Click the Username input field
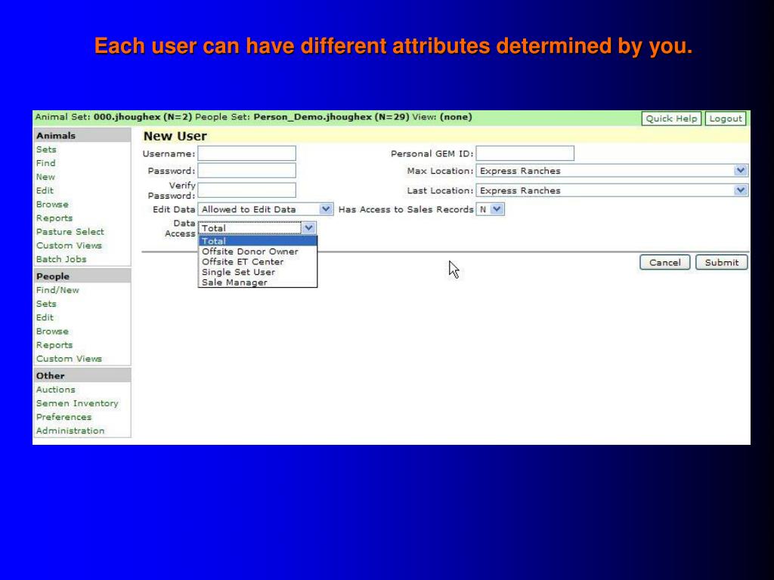Image resolution: width=774 pixels, height=580 pixels. coord(246,153)
